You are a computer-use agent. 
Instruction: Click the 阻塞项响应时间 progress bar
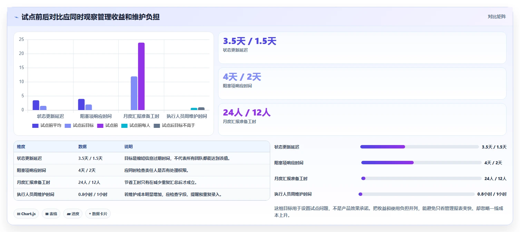click(x=421, y=163)
